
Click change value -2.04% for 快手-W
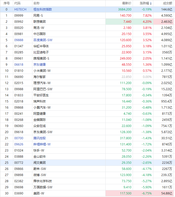click(147, 150)
